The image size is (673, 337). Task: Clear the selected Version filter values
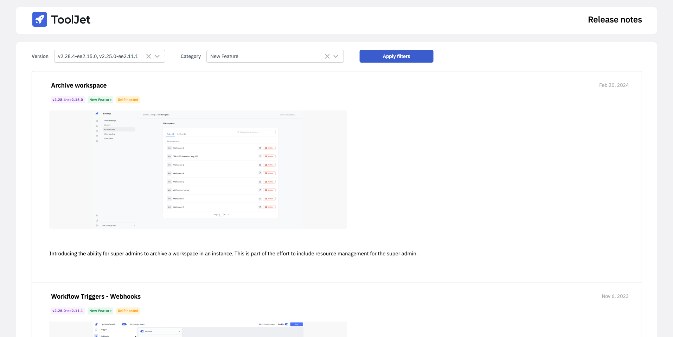tap(149, 56)
